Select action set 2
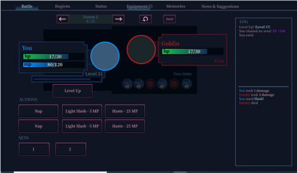297x173 pixels. click(70, 150)
